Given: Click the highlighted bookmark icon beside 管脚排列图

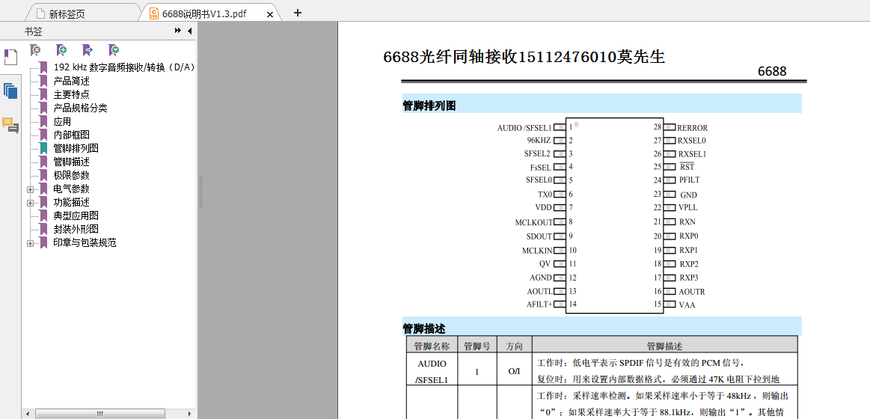Looking at the screenshot, I should point(43,148).
